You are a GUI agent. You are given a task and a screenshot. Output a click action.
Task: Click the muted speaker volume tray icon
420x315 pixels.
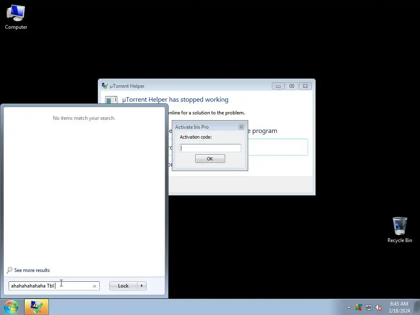coord(379,307)
